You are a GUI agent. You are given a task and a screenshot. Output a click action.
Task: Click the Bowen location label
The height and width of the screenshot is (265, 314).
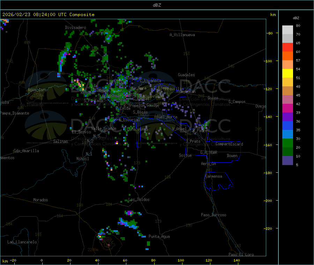tap(232, 156)
